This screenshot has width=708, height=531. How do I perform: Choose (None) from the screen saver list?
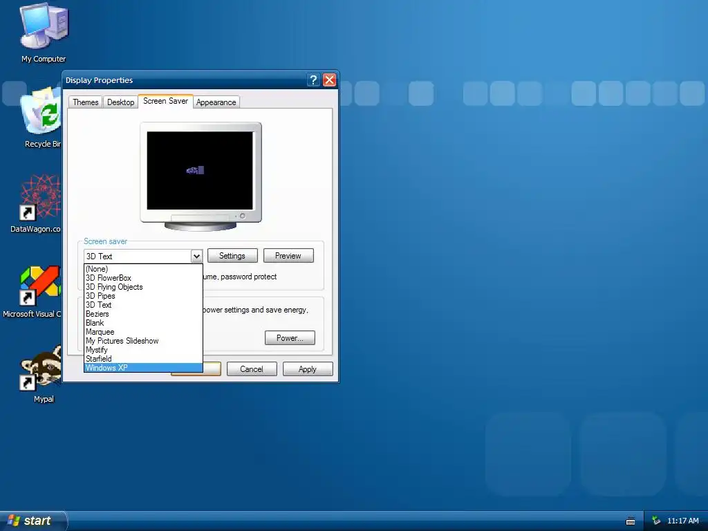(x=143, y=269)
